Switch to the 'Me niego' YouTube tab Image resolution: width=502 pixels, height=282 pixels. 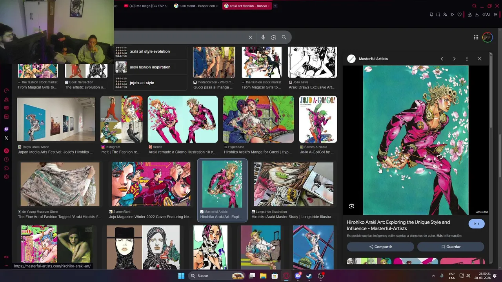pyautogui.click(x=146, y=6)
